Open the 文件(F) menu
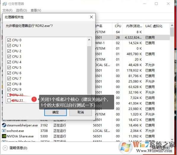Viewport: 177px width, 155px height. 7,10
